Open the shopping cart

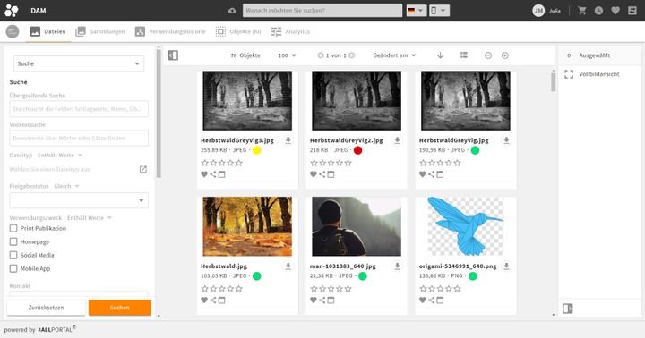coord(581,11)
